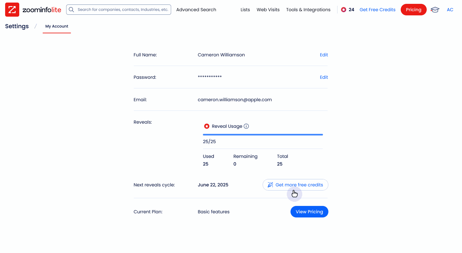The height and width of the screenshot is (253, 462).
Task: Click the View Pricing button
Action: click(x=309, y=212)
